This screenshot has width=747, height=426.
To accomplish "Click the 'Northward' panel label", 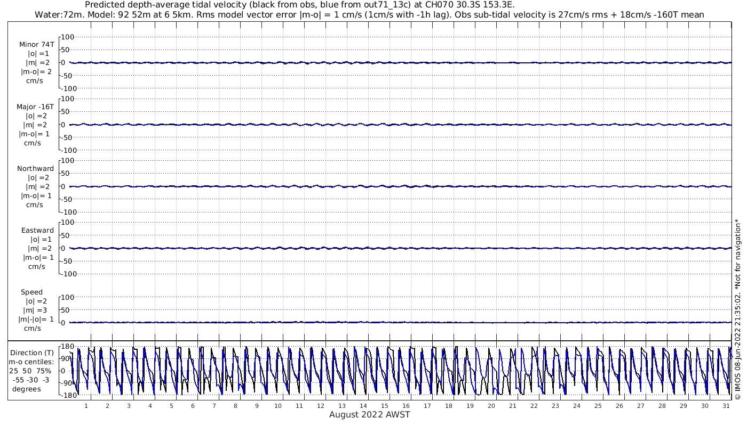I will tap(35, 168).
